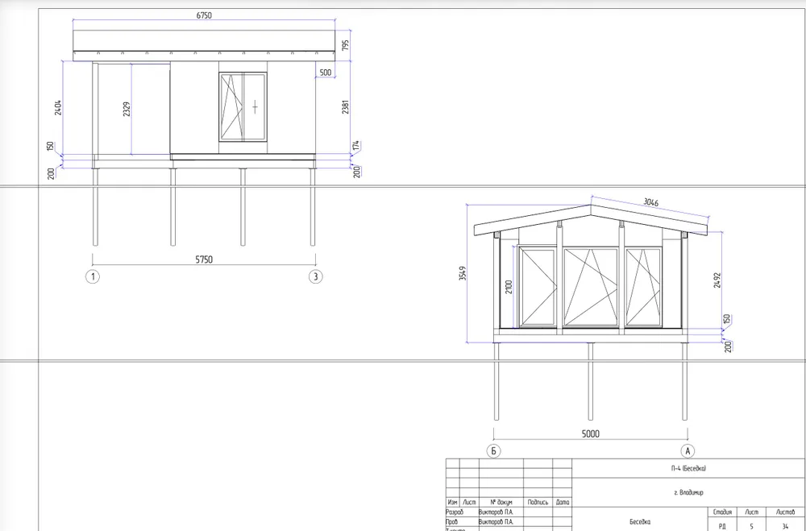Select the 2404 vertical dimension
This screenshot has height=531, width=806.
tap(58, 107)
